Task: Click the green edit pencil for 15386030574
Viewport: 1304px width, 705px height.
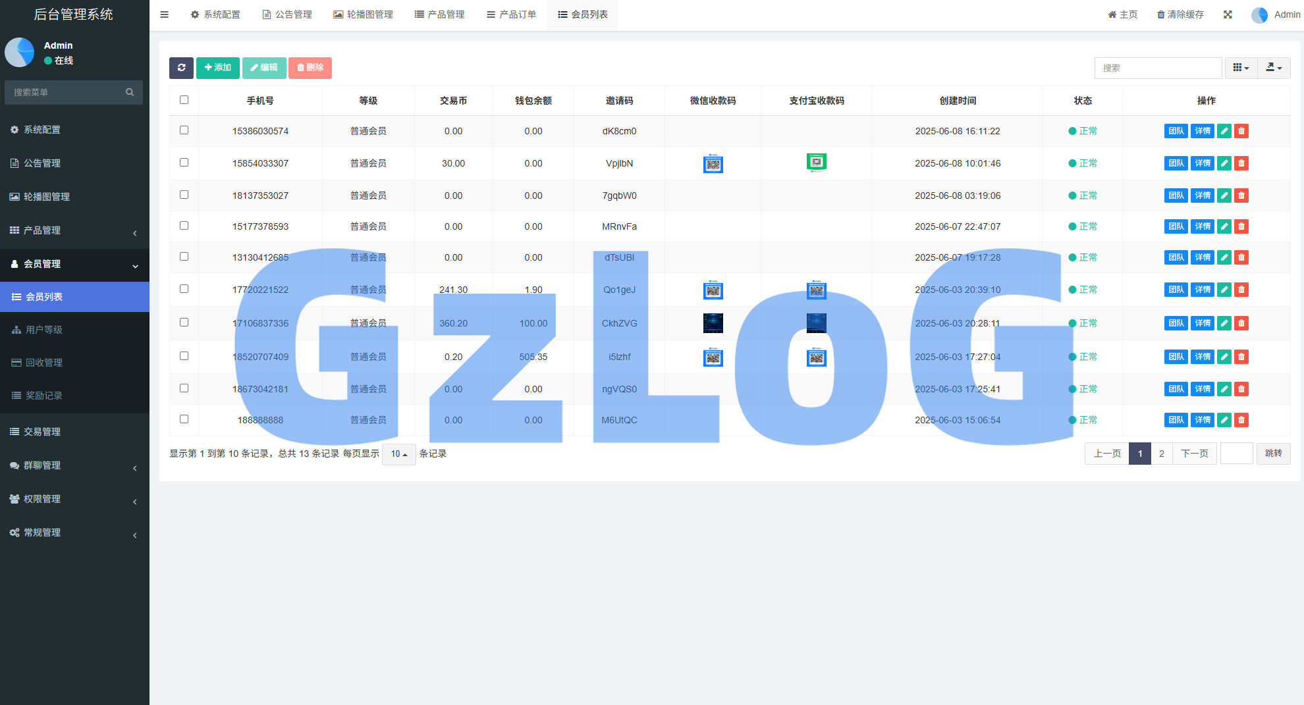Action: coord(1224,131)
